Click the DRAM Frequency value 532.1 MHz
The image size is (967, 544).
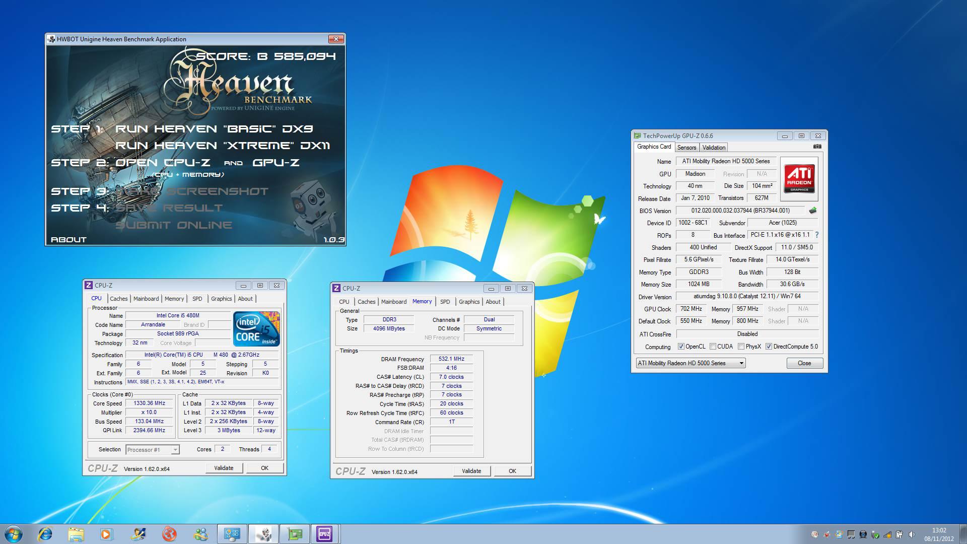(x=451, y=359)
